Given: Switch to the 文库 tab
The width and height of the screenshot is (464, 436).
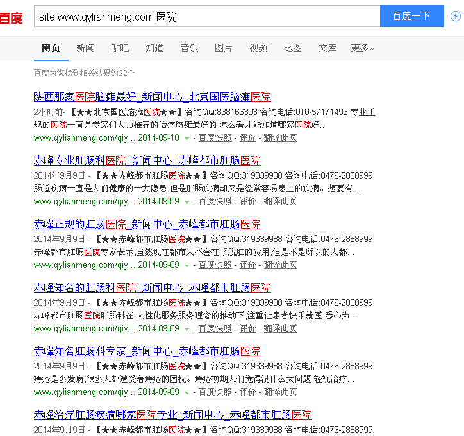Looking at the screenshot, I should (x=327, y=48).
